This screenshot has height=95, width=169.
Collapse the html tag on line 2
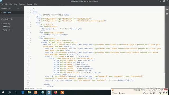point(31,11)
